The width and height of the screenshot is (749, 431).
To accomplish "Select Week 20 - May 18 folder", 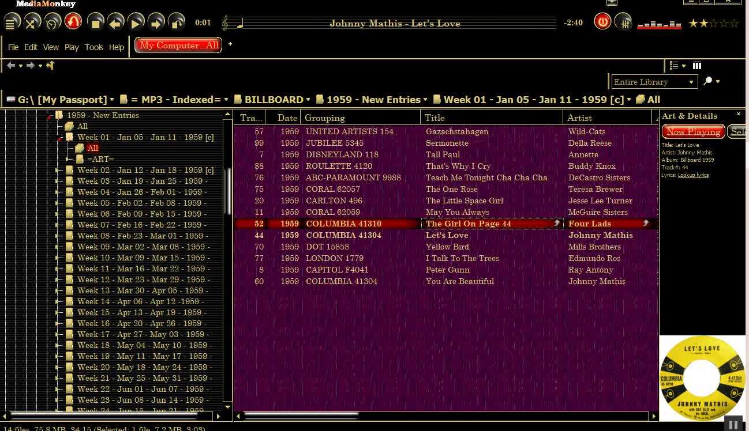I will point(144,367).
